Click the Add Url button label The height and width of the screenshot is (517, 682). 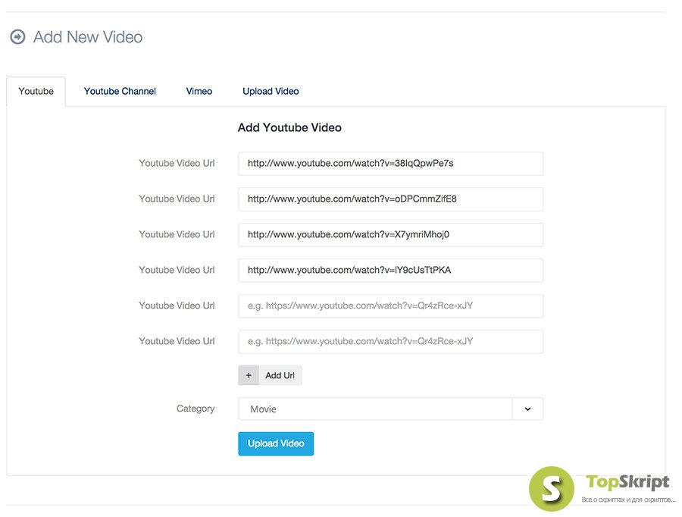click(x=280, y=375)
